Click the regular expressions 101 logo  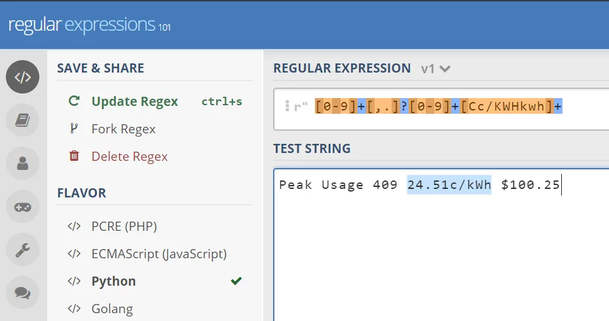(x=89, y=25)
